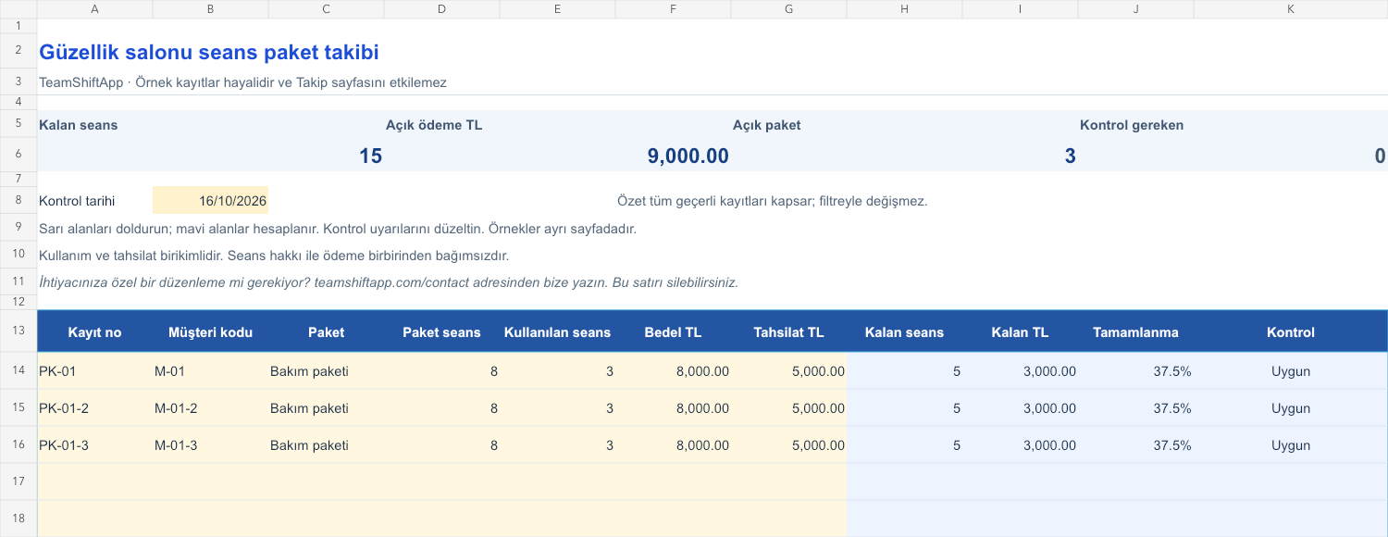
Task: Select customer code M-01-3 cell
Action: click(211, 445)
